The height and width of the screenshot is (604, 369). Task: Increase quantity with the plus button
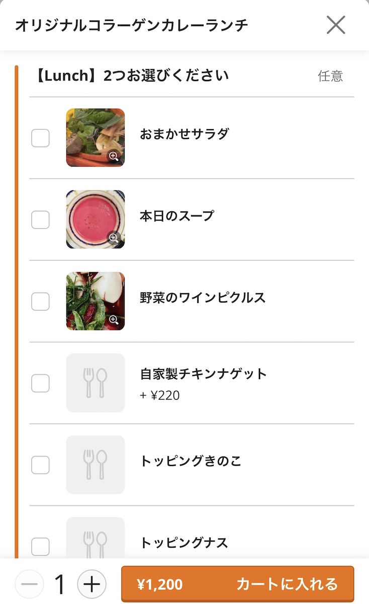click(91, 584)
